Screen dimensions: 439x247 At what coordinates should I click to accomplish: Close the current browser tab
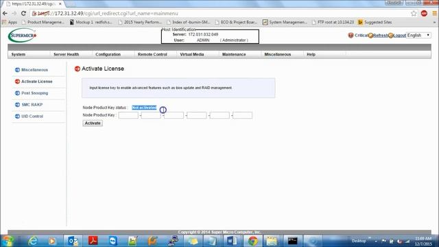coord(60,4)
